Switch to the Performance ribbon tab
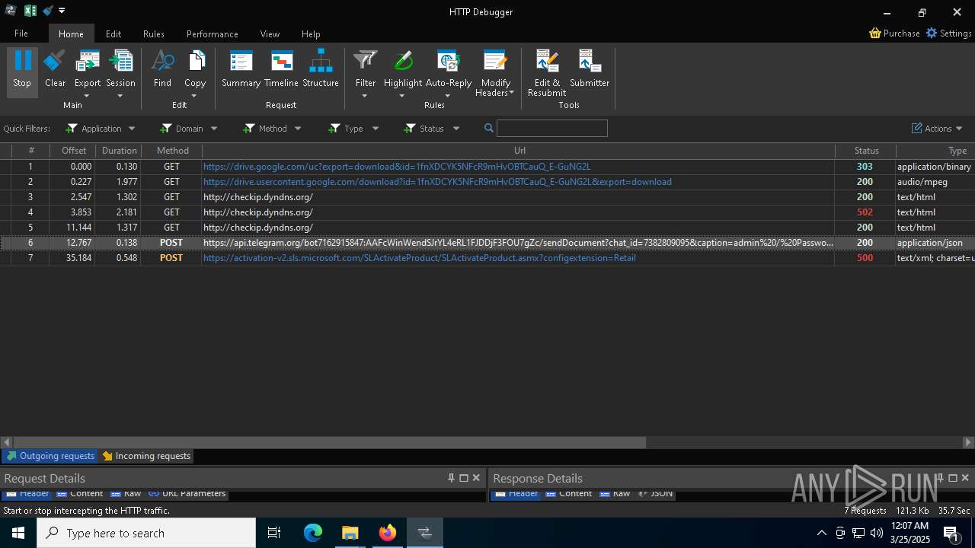This screenshot has height=548, width=975. (213, 33)
